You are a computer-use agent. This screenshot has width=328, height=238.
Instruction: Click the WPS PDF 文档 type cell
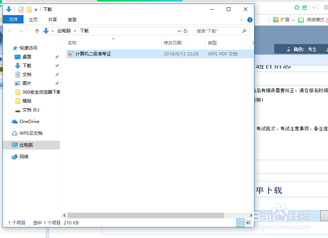(x=223, y=54)
